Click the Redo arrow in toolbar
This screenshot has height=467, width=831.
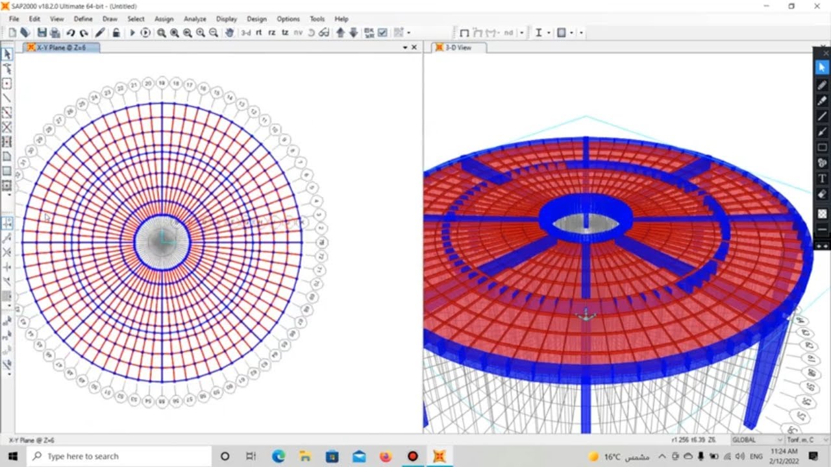[84, 32]
